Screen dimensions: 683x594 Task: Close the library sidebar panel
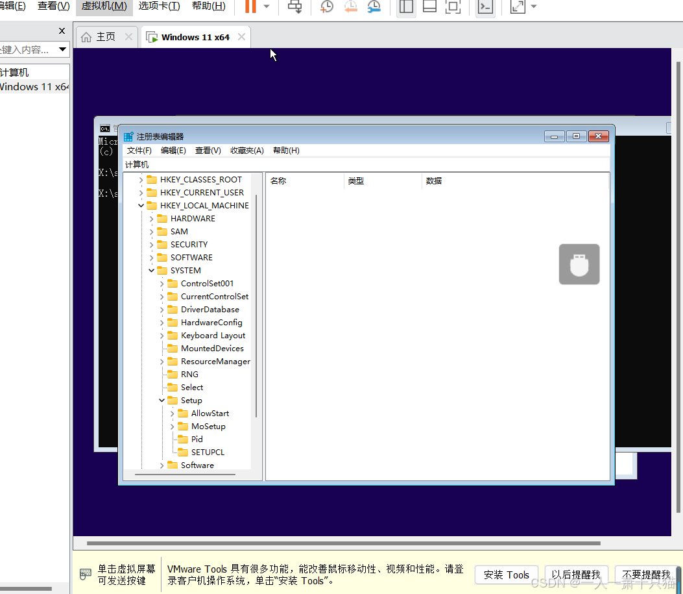pyautogui.click(x=62, y=31)
